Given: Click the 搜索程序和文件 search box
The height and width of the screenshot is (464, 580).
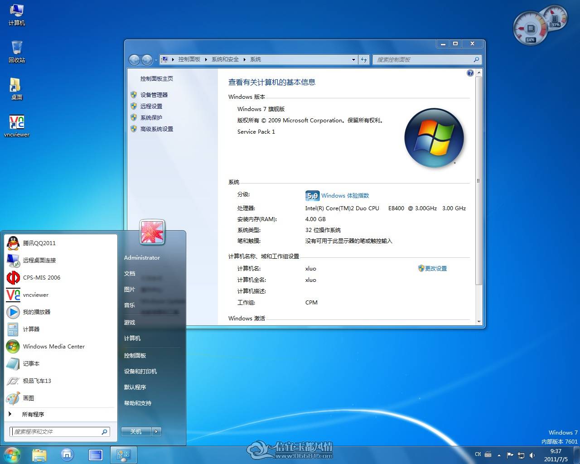Looking at the screenshot, I should click(59, 432).
